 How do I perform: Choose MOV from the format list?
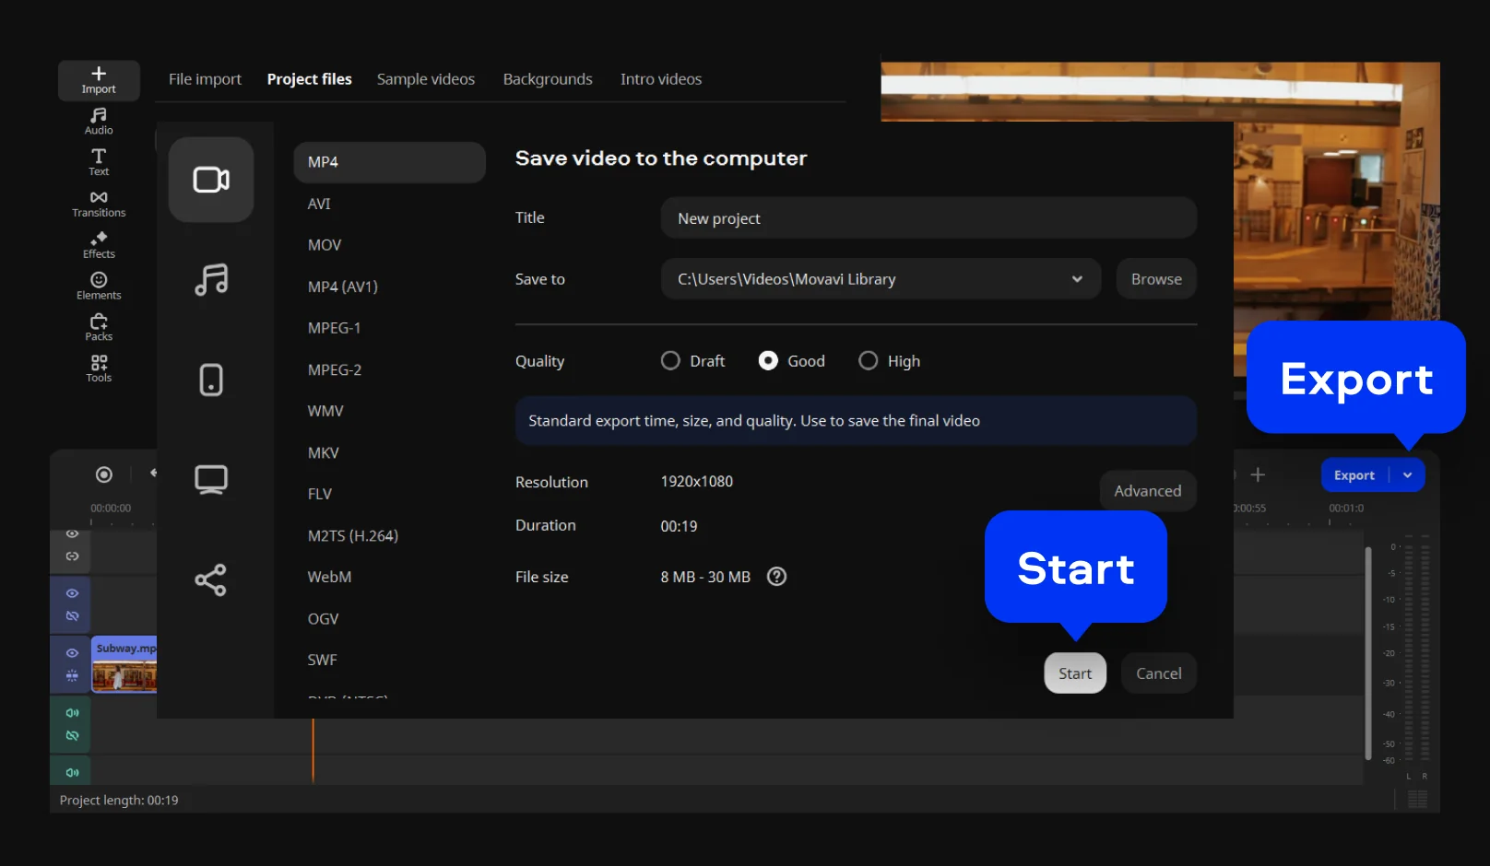click(325, 245)
